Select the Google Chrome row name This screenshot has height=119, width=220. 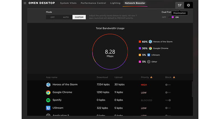pos(62,92)
